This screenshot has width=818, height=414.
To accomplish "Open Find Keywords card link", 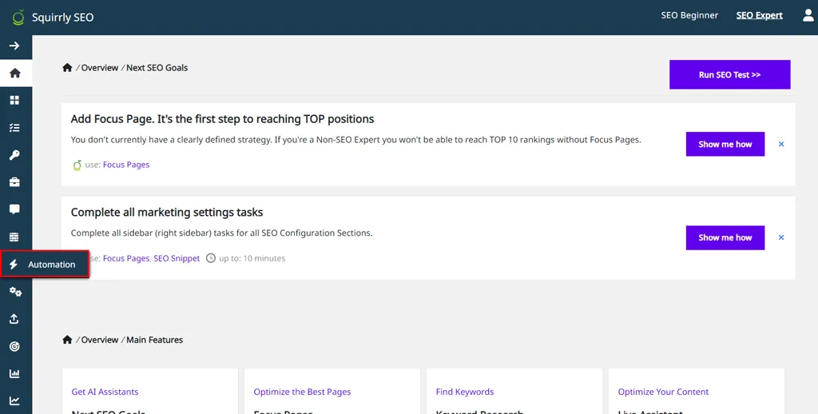I will coord(465,392).
